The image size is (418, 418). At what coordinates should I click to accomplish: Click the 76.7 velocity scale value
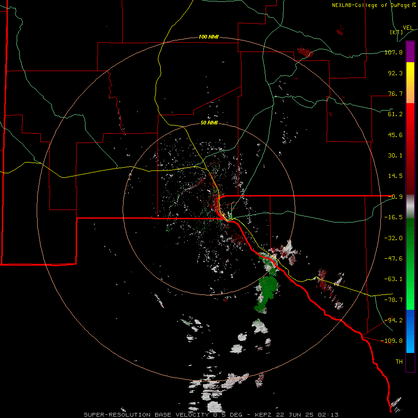(395, 93)
